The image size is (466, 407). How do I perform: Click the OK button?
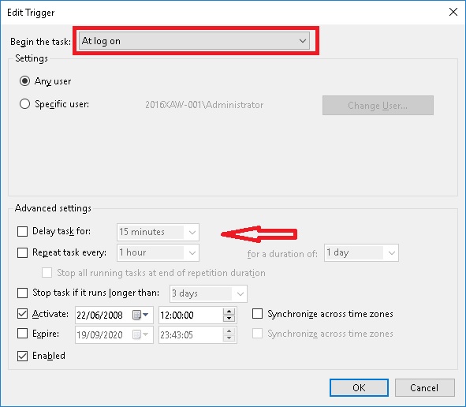coord(359,388)
